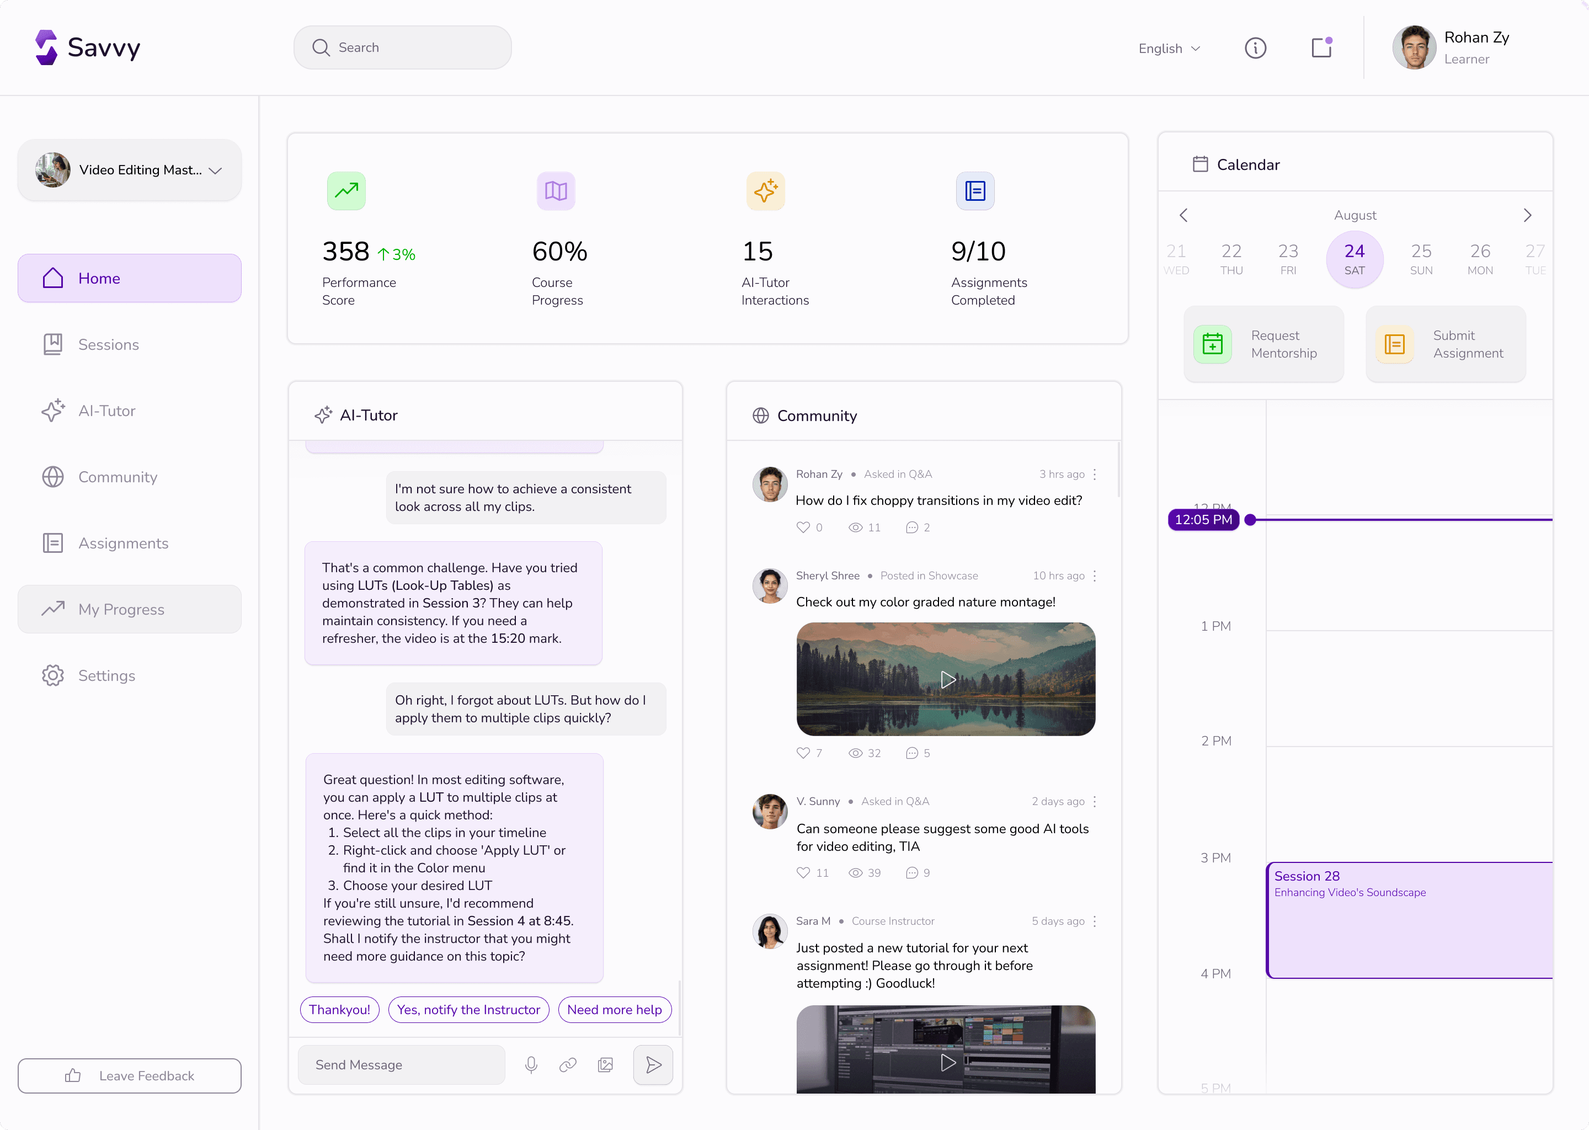Screen dimensions: 1589x1130
Task: Open the info icon in header
Action: (x=1255, y=48)
